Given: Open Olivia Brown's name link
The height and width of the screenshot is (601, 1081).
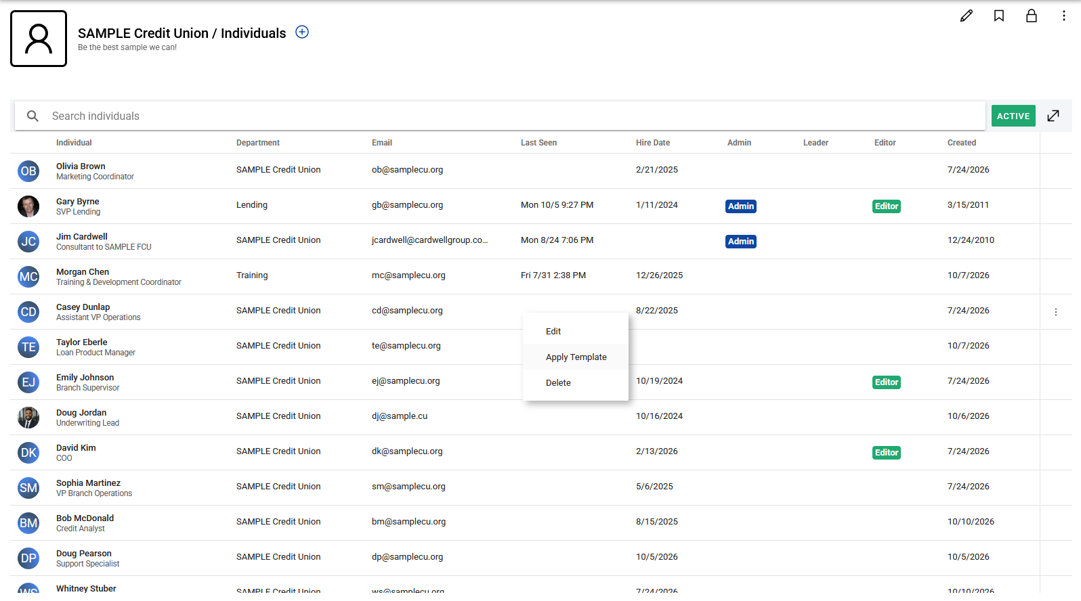Looking at the screenshot, I should coord(81,166).
